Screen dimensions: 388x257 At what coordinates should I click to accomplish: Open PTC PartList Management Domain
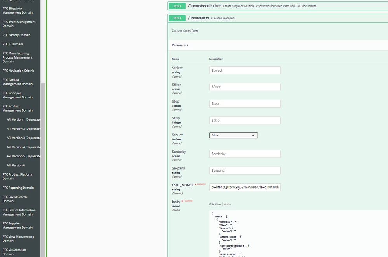(17, 82)
